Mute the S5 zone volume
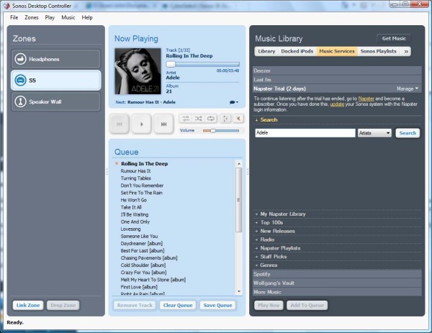 238,119
